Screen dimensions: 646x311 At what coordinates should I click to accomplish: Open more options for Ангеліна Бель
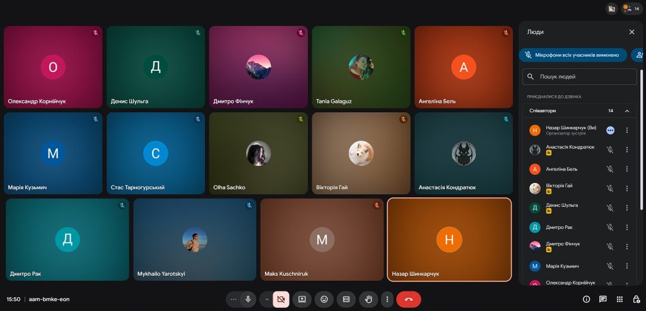pyautogui.click(x=626, y=169)
